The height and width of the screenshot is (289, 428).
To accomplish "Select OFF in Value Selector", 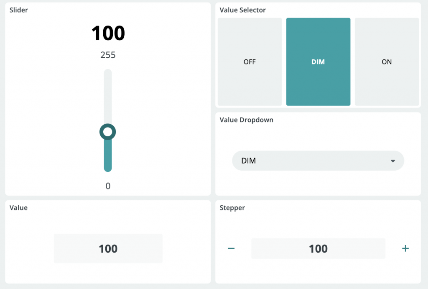I will tap(250, 62).
